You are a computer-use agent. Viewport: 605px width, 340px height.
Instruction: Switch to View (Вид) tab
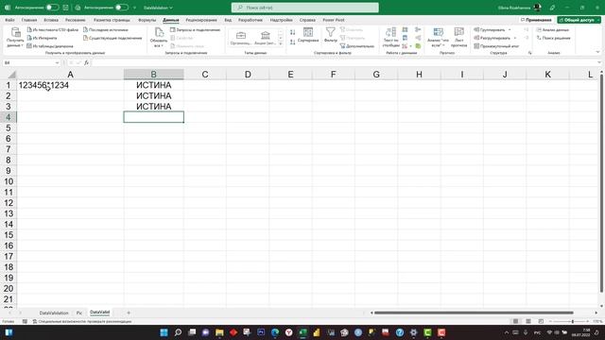pyautogui.click(x=228, y=20)
